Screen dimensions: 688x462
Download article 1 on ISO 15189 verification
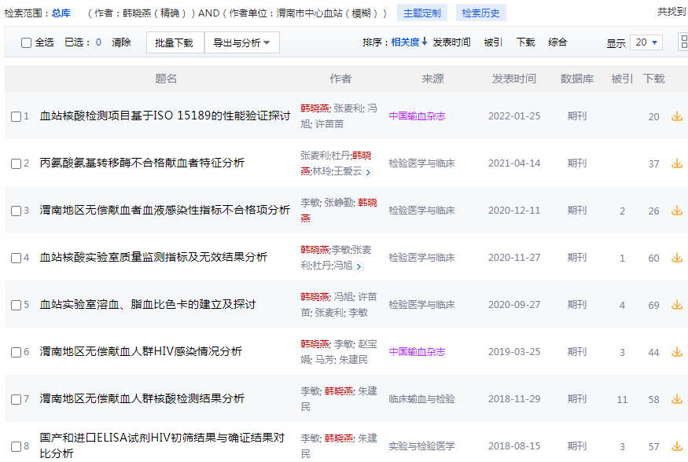676,116
